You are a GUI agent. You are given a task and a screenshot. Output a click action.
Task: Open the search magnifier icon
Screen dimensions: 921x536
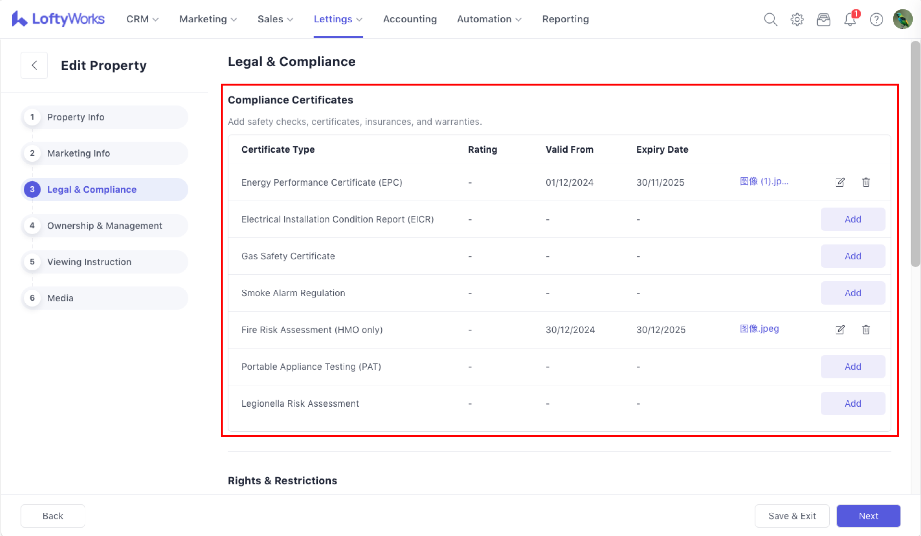[770, 19]
